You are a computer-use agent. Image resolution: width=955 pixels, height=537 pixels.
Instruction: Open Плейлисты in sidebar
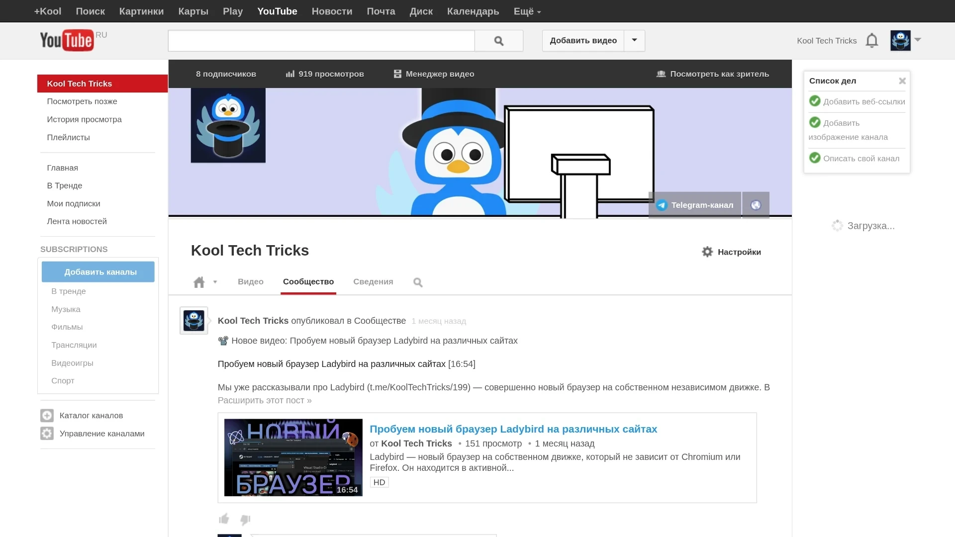coord(68,137)
